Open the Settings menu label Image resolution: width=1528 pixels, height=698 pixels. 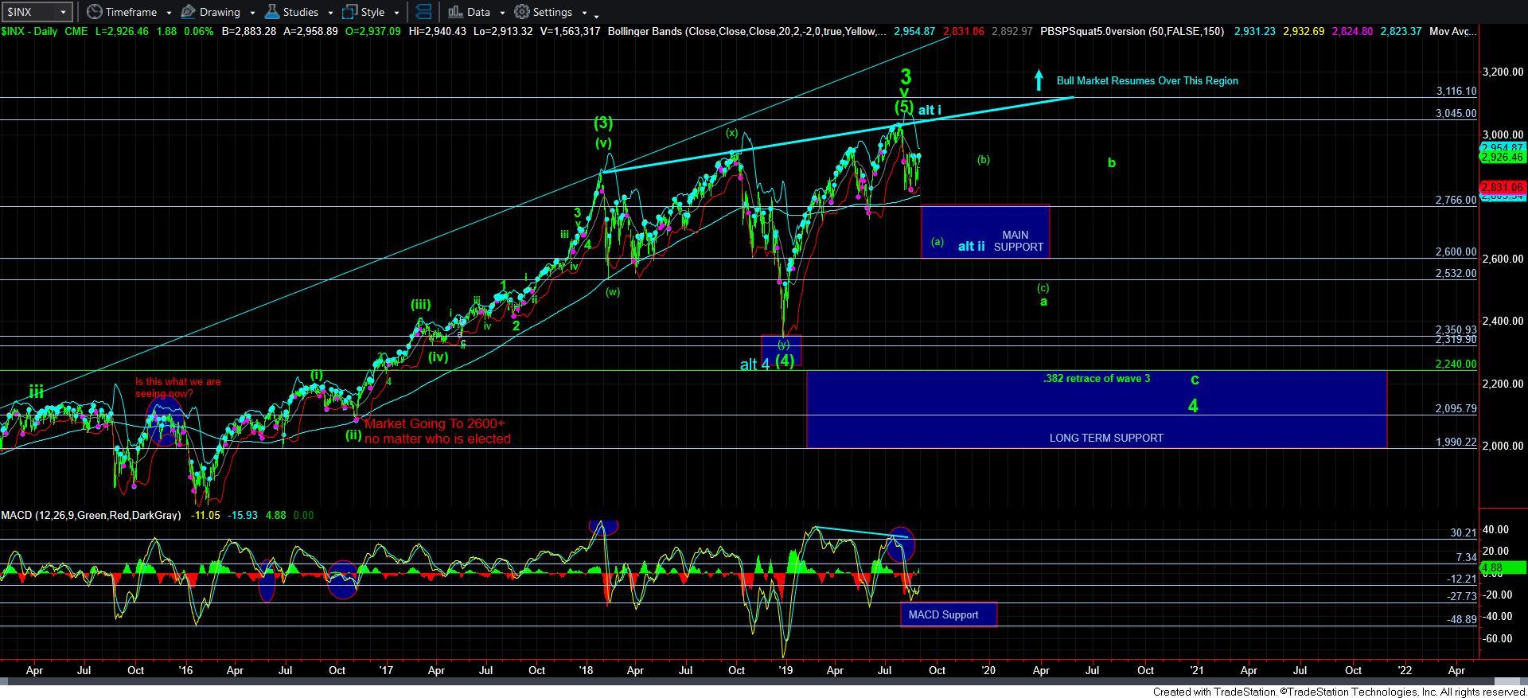tap(552, 12)
